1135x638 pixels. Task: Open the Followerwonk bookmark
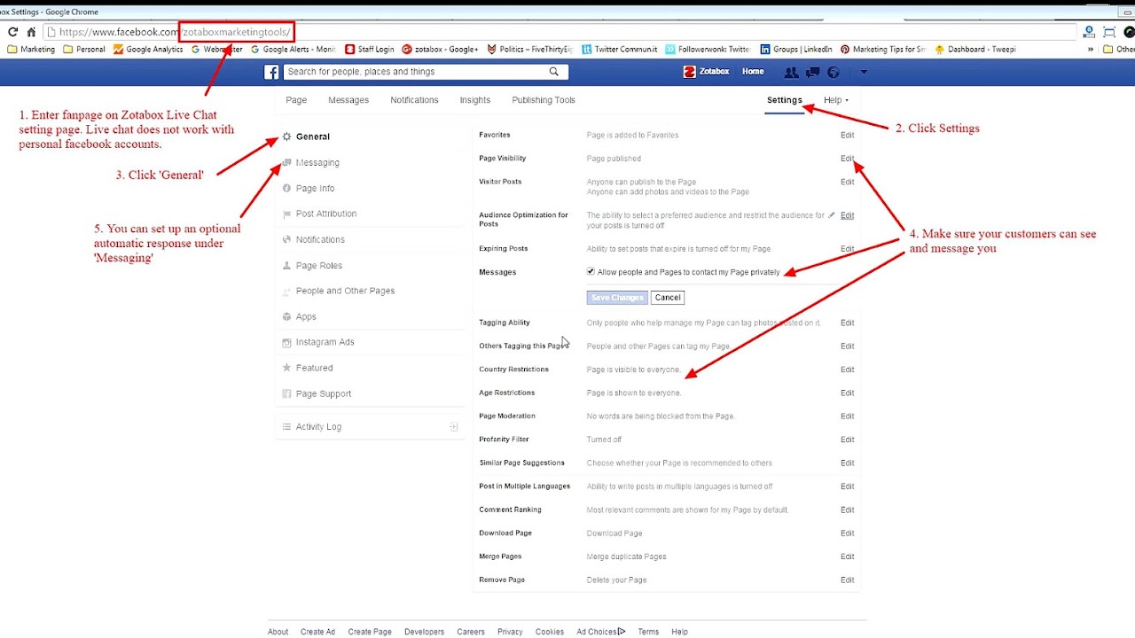tap(708, 50)
